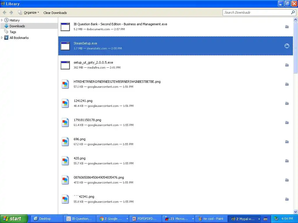Click the image icon of ```42341.png

pos(65,199)
